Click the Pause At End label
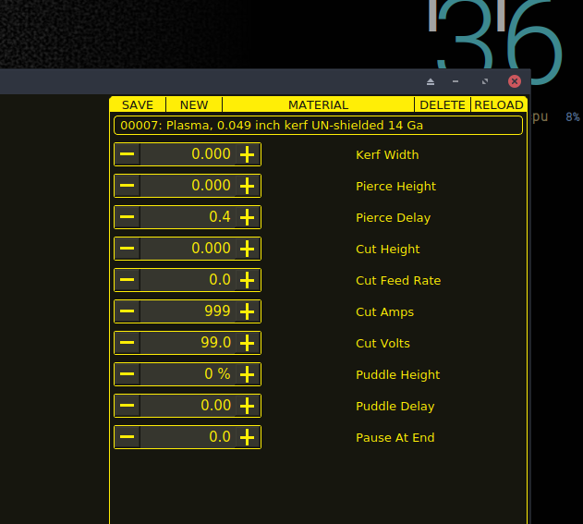This screenshot has height=524, width=583. coord(395,437)
